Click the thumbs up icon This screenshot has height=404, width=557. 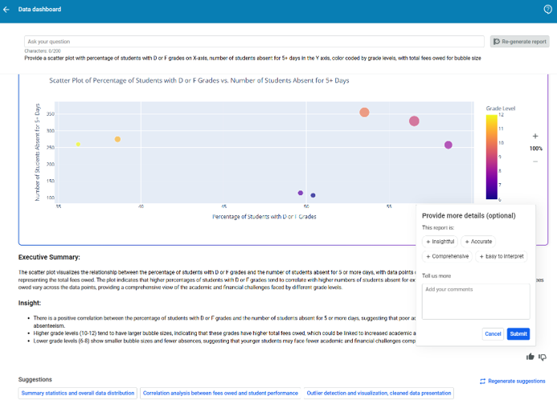(530, 357)
